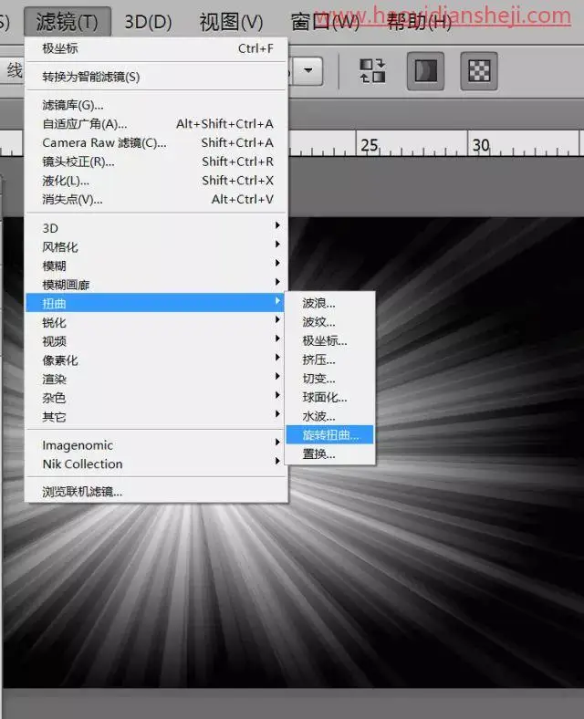Reapply last filter 极坐标 Ctrl+F
The width and height of the screenshot is (584, 719).
tap(157, 48)
